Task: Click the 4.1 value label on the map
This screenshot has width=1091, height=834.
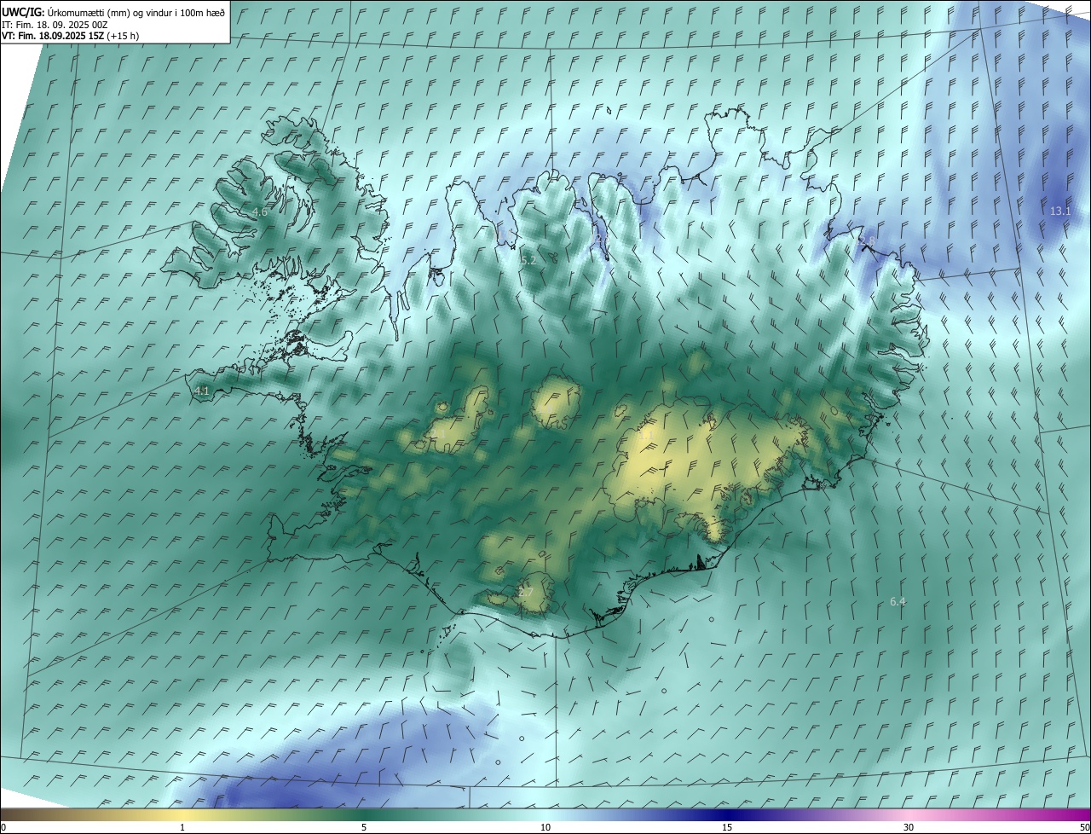Action: tap(202, 391)
